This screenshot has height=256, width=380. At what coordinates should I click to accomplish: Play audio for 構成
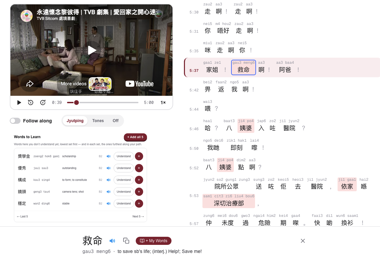tap(108, 180)
